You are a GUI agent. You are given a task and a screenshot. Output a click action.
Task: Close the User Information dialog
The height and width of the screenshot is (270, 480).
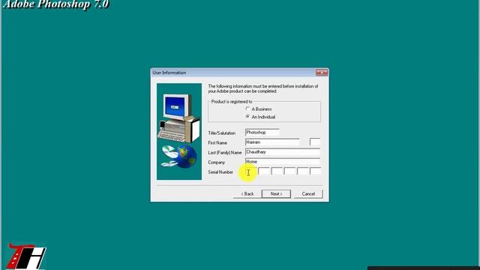pyautogui.click(x=322, y=73)
